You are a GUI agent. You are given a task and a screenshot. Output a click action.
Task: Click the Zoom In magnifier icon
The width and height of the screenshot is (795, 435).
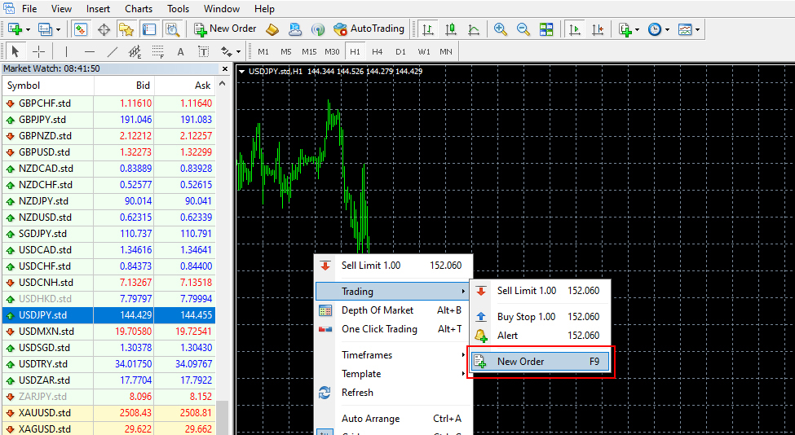pos(501,29)
